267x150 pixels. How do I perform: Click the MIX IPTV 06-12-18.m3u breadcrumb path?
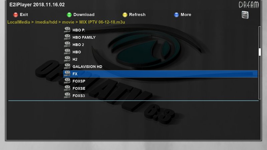pos(102,22)
